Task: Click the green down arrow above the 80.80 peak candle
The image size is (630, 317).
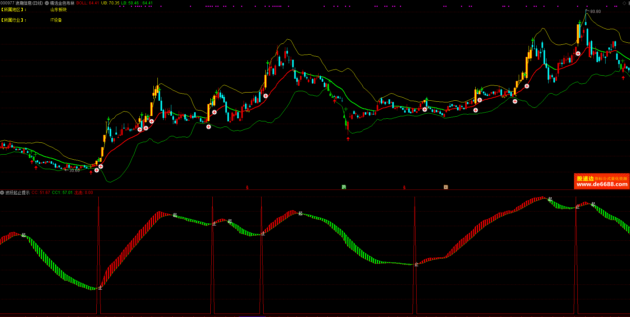Action: coord(580,23)
